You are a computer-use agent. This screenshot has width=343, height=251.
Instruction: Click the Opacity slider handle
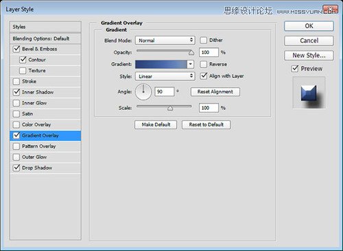[x=191, y=53]
